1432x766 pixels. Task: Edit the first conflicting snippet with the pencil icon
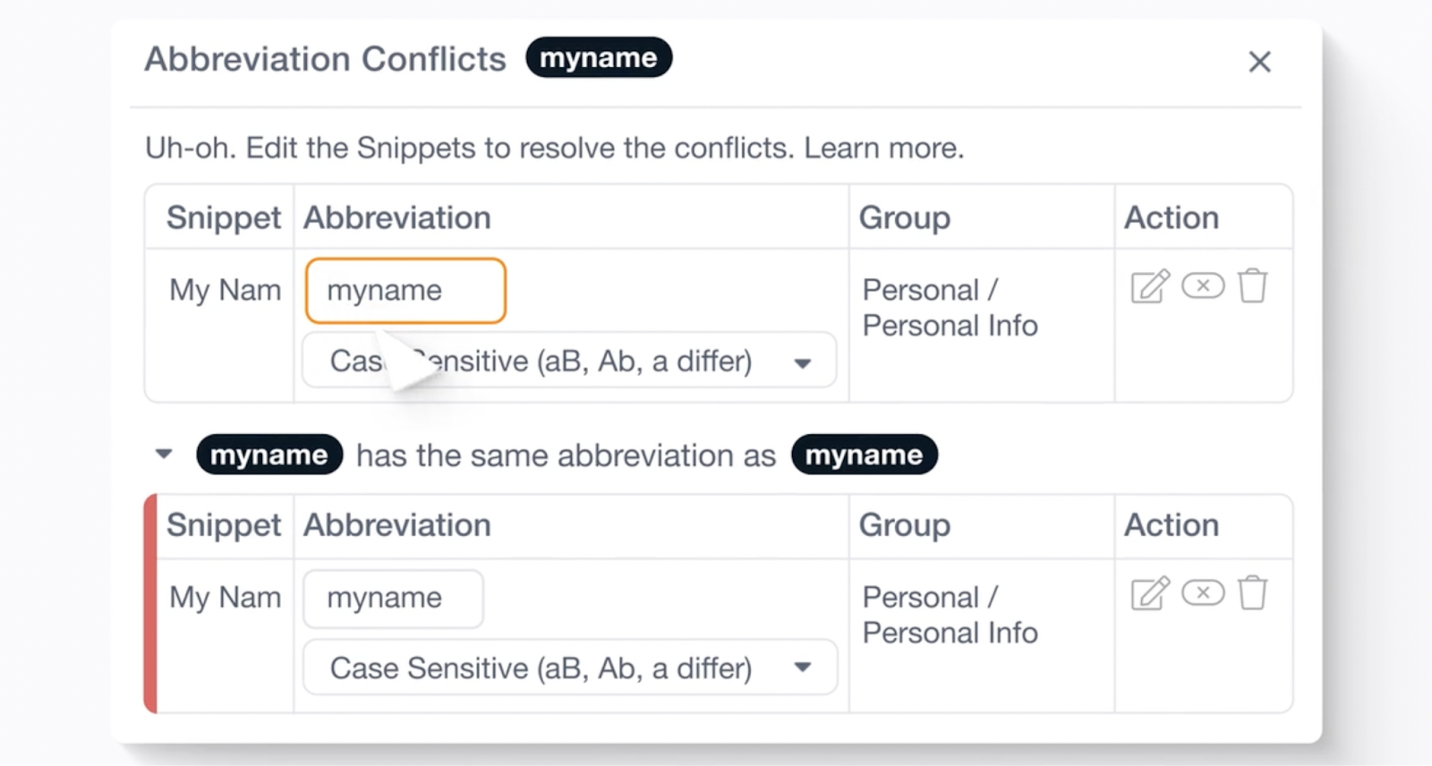[x=1150, y=286]
